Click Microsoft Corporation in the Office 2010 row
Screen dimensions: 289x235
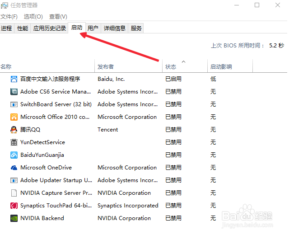127,117
